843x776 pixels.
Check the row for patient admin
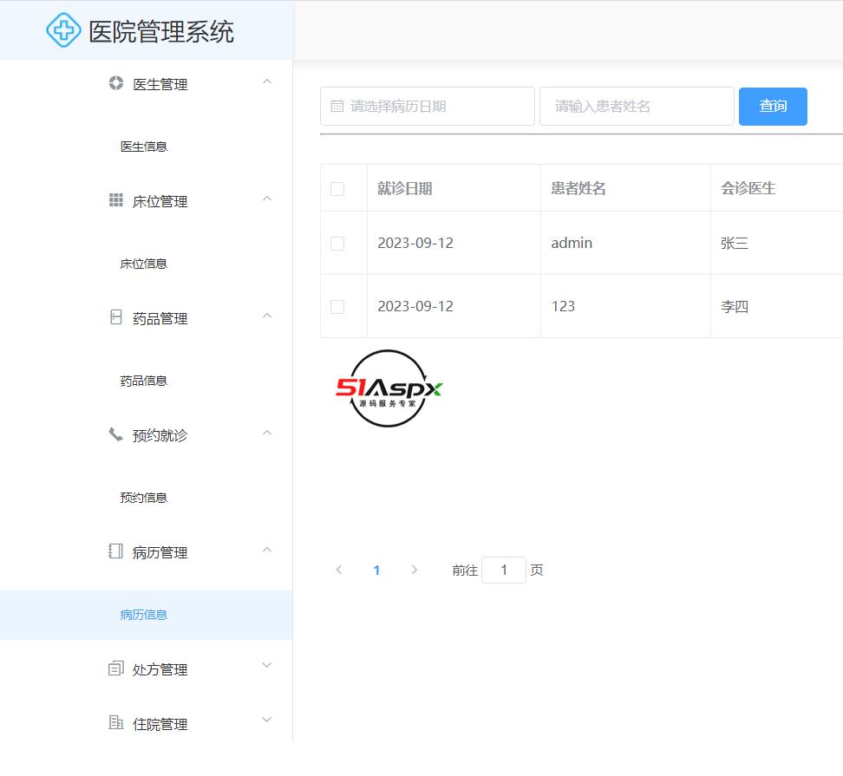point(337,244)
